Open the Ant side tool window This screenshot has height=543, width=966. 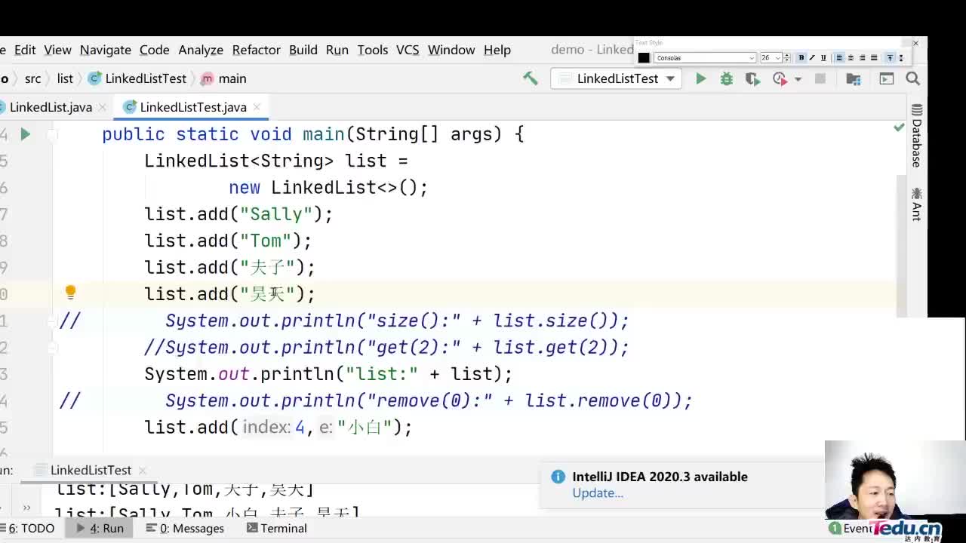pyautogui.click(x=917, y=204)
